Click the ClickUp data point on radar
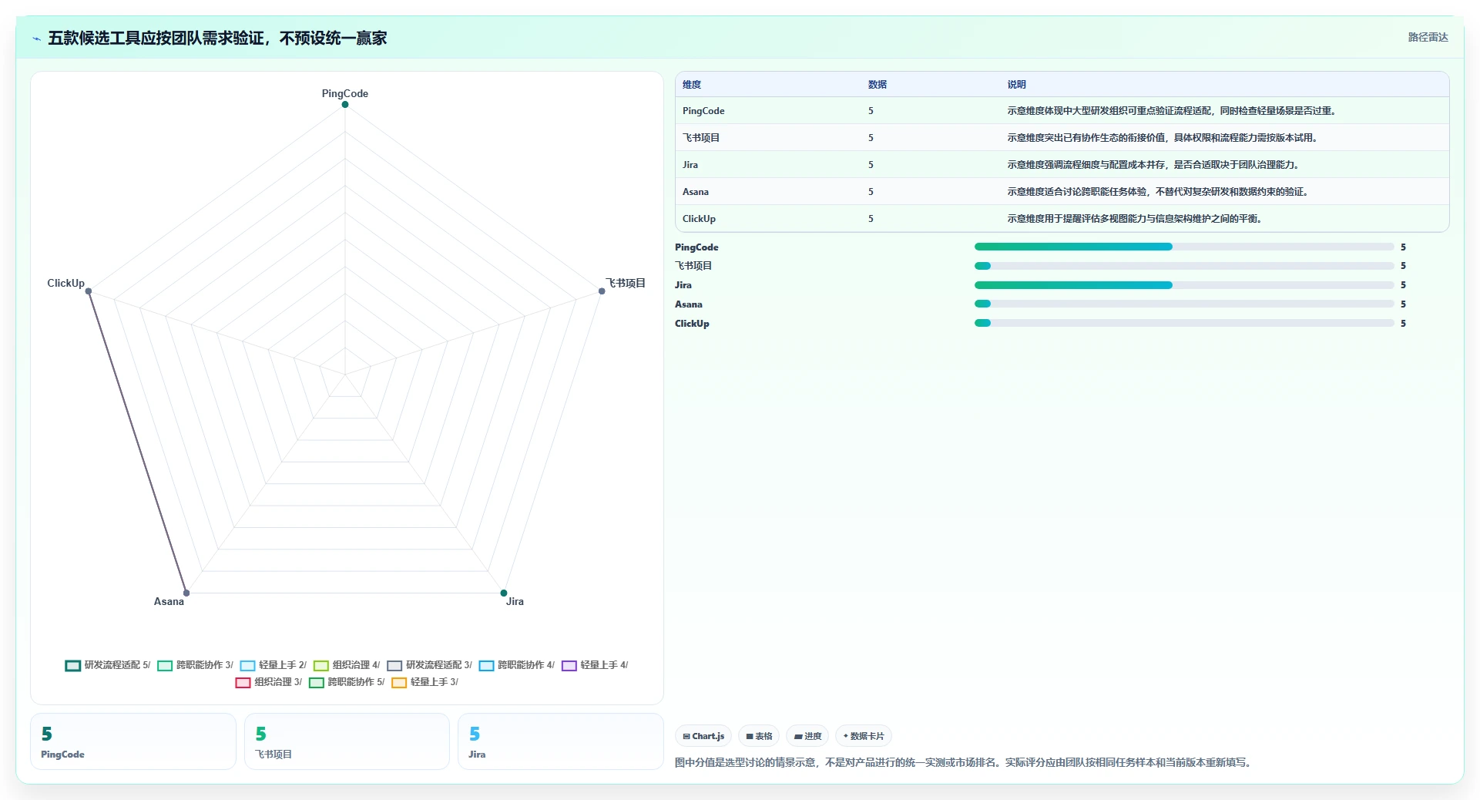This screenshot has width=1480, height=800. tap(89, 291)
